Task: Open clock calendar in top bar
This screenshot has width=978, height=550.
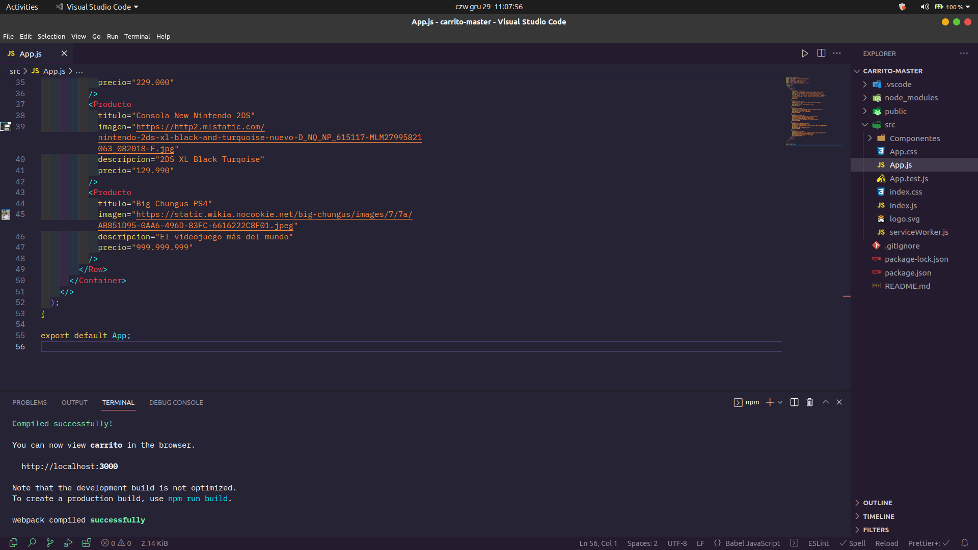Action: pyautogui.click(x=489, y=7)
